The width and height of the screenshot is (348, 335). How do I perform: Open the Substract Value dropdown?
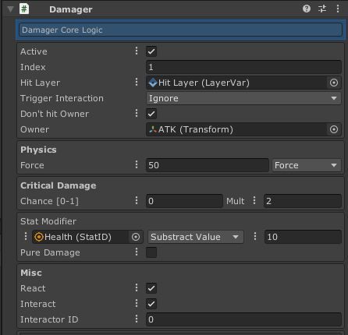click(196, 237)
